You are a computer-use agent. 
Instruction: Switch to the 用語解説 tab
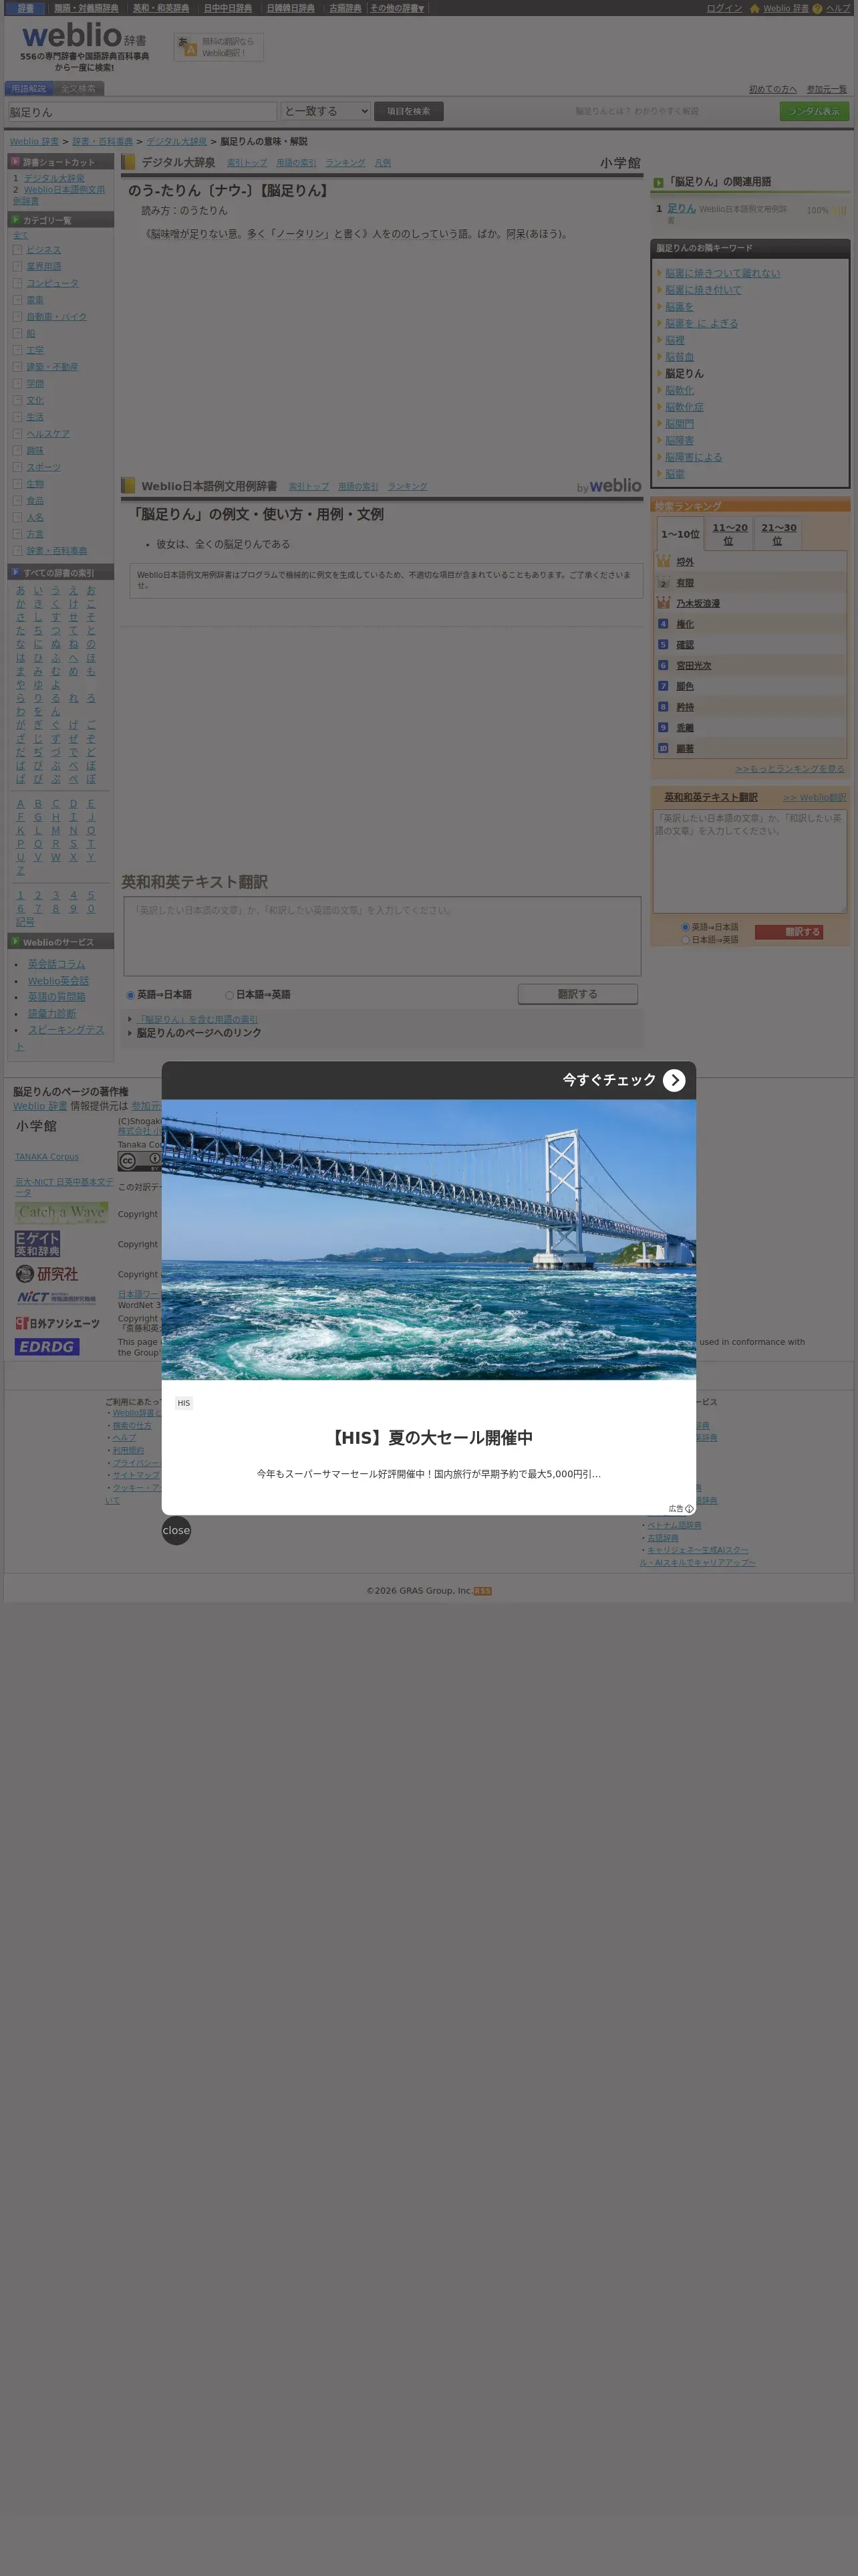[x=29, y=88]
